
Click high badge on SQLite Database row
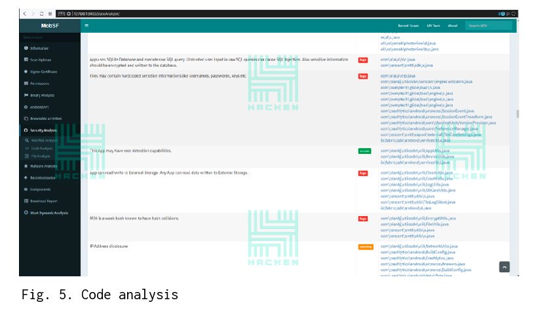click(x=363, y=60)
